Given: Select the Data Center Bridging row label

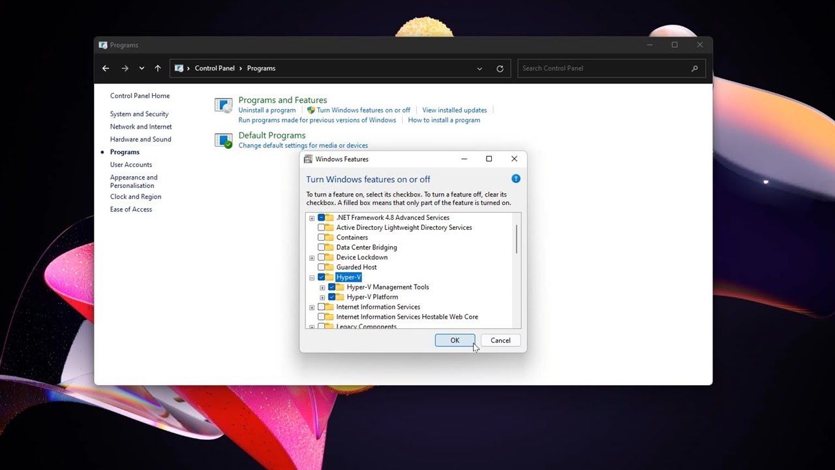Looking at the screenshot, I should click(x=367, y=247).
